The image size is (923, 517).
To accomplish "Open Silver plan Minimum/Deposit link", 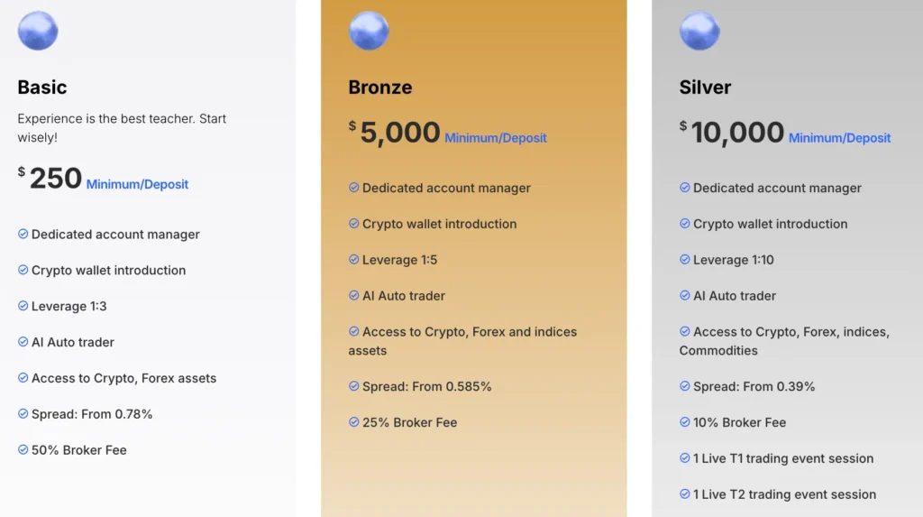I will click(x=839, y=138).
